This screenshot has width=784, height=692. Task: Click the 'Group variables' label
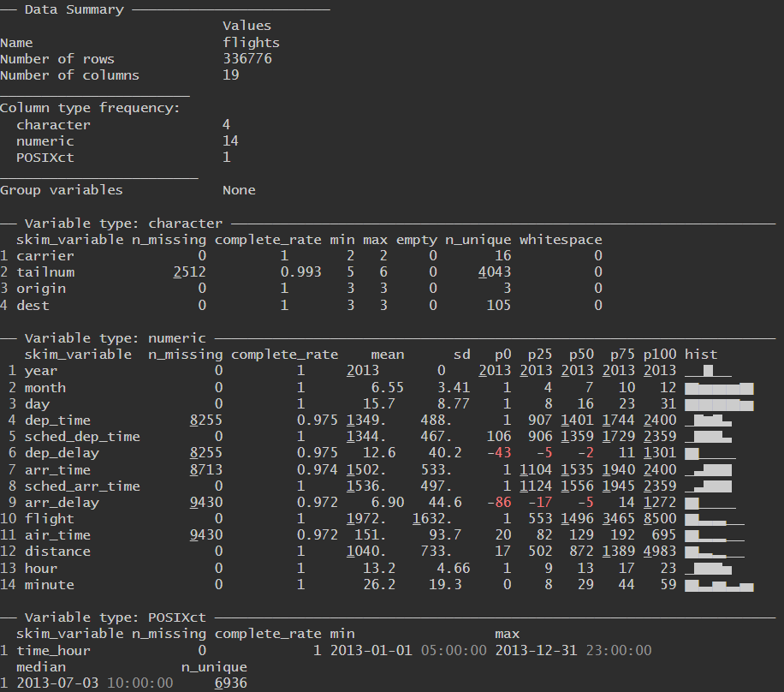61,190
